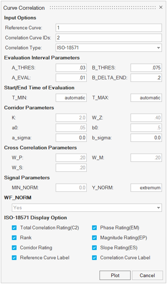Image resolution: width=167 pixels, height=284 pixels.
Task: Click the A_THRES value field
Action: pos(71,68)
